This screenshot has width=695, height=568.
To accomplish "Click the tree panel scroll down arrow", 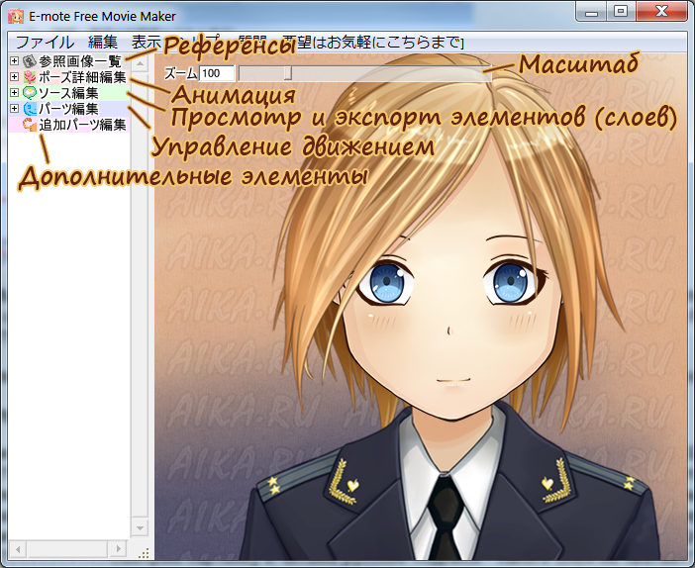I will 140,527.
